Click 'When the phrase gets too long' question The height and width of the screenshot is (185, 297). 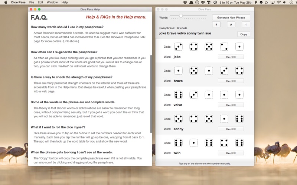pos(72,152)
